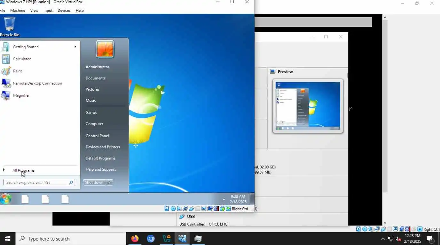
Task: Click USB indicator in outer VM status bar
Action: pos(383,229)
